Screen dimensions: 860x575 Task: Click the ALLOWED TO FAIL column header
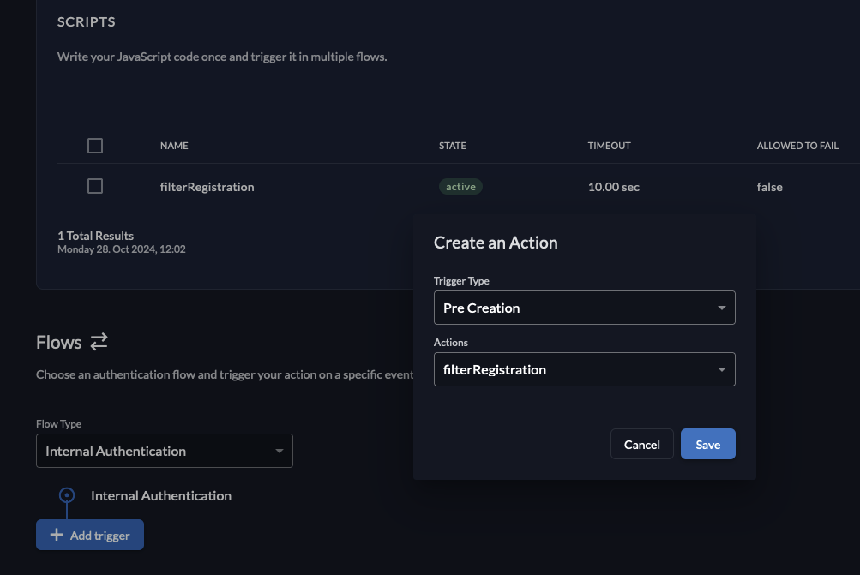tap(797, 145)
